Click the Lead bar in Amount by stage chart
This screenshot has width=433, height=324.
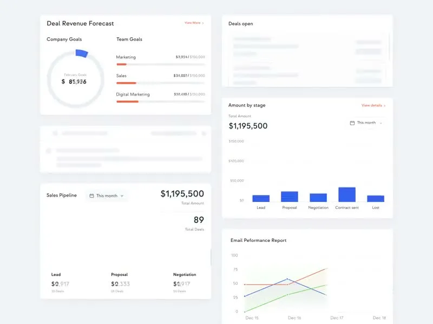pos(261,198)
